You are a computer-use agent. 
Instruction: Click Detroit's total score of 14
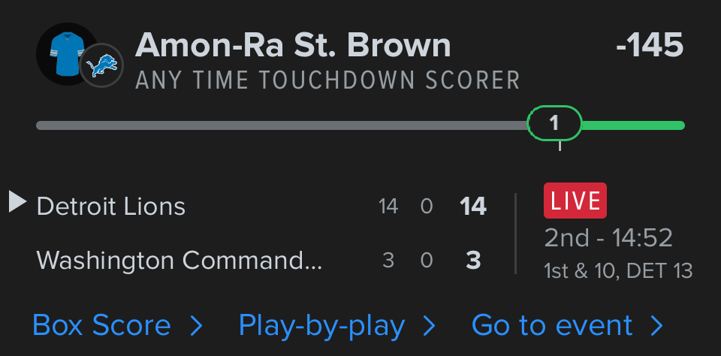(473, 206)
